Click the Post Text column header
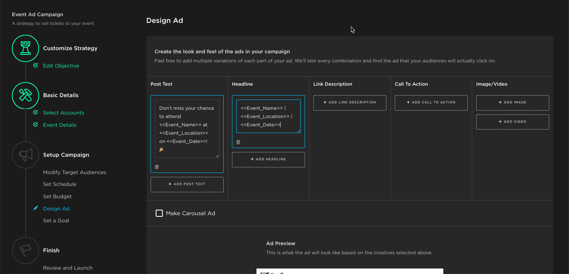569x274 pixels. point(162,84)
